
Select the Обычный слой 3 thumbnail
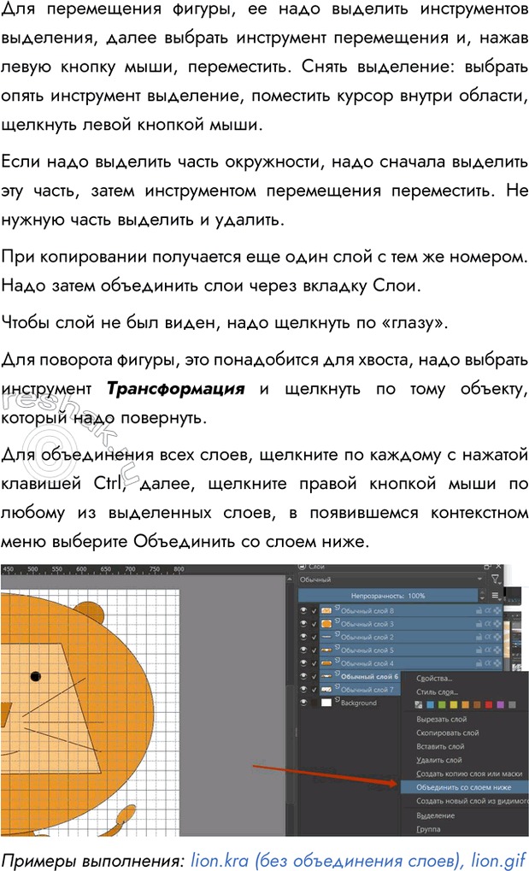tap(326, 624)
